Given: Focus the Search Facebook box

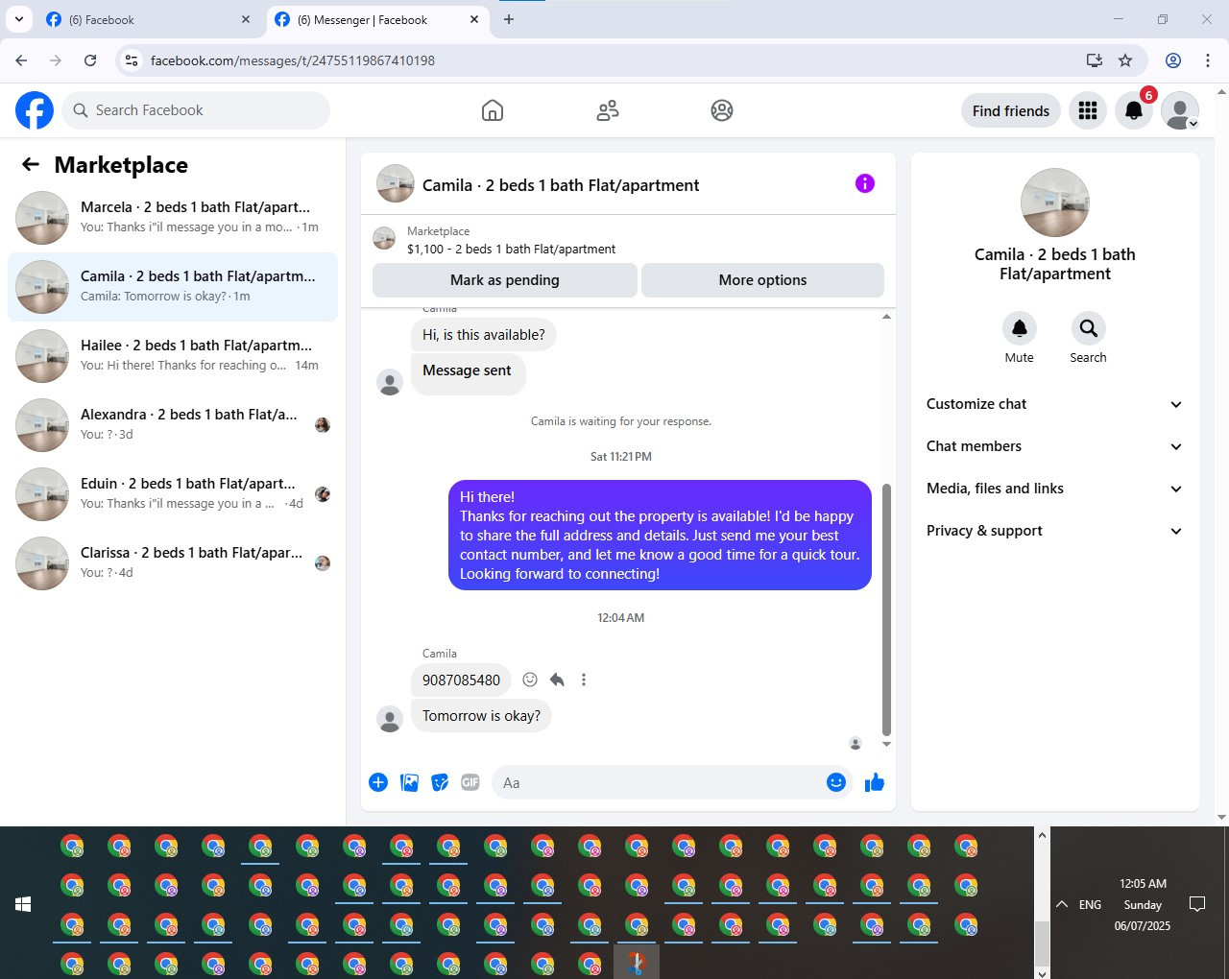Looking at the screenshot, I should pyautogui.click(x=196, y=110).
